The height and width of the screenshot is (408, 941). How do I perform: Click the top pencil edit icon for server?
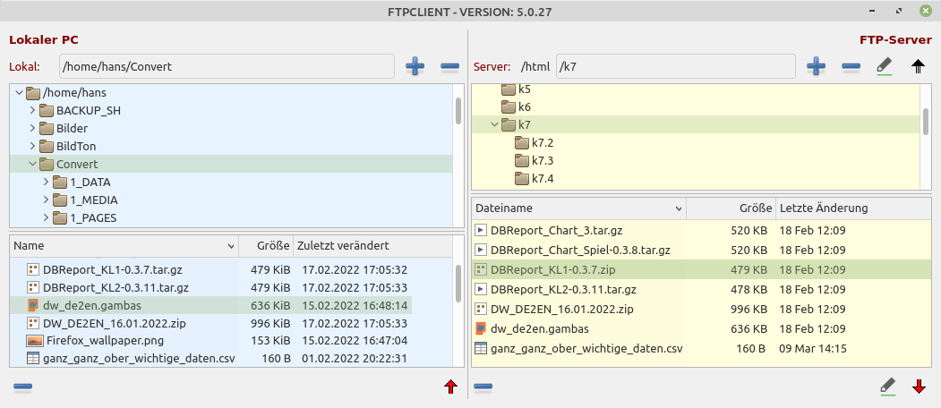884,66
